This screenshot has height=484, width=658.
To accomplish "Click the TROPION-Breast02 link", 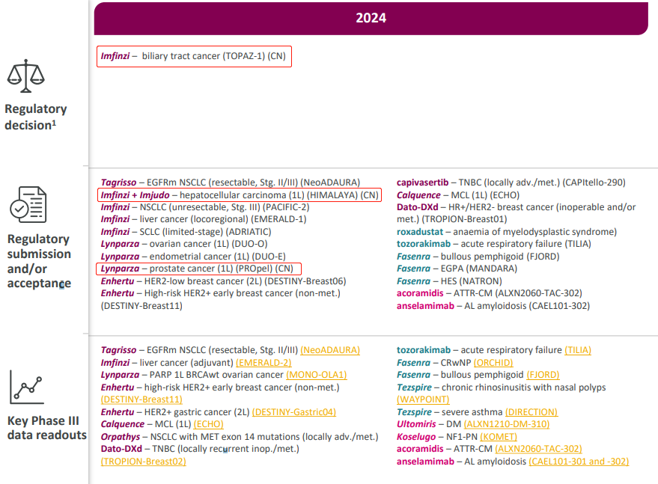I will coord(143,462).
